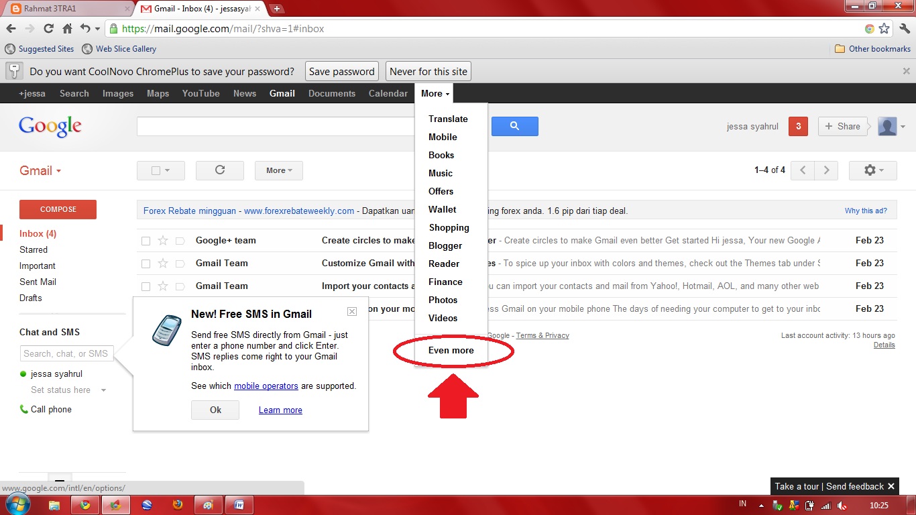Select the checkbox beside the first Gmail Team email
Screen dimensions: 916x515
[146, 263]
